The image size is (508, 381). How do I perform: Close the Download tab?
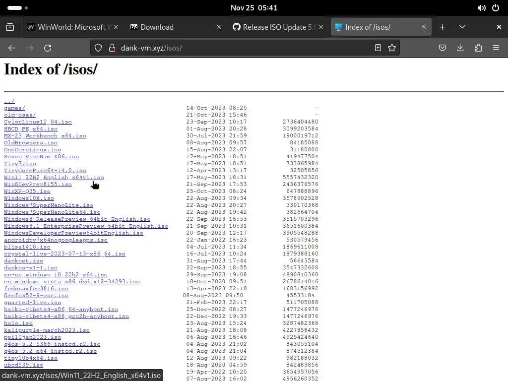[x=219, y=27]
